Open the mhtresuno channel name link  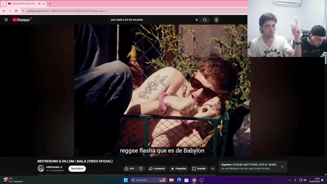[53, 167]
